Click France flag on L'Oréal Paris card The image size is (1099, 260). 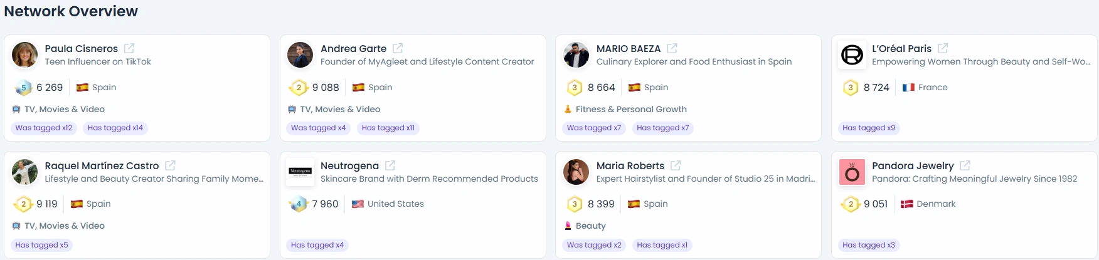coord(908,88)
